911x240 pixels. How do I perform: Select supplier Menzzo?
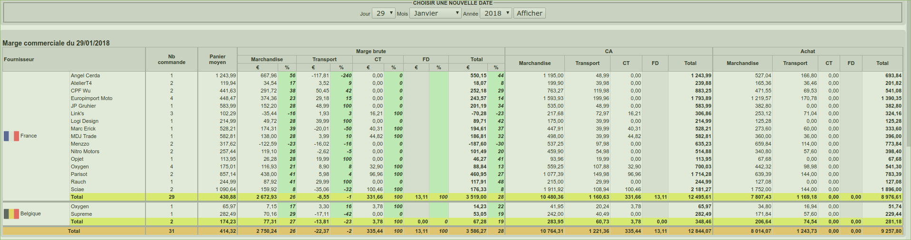point(80,144)
